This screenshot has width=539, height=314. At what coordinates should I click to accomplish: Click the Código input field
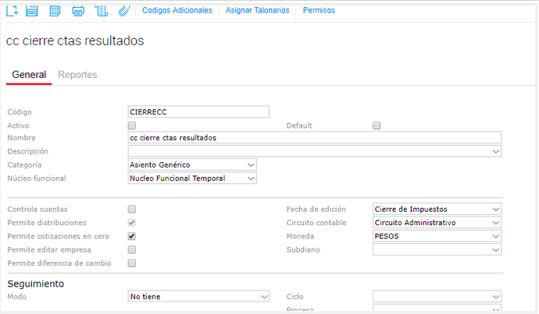198,111
